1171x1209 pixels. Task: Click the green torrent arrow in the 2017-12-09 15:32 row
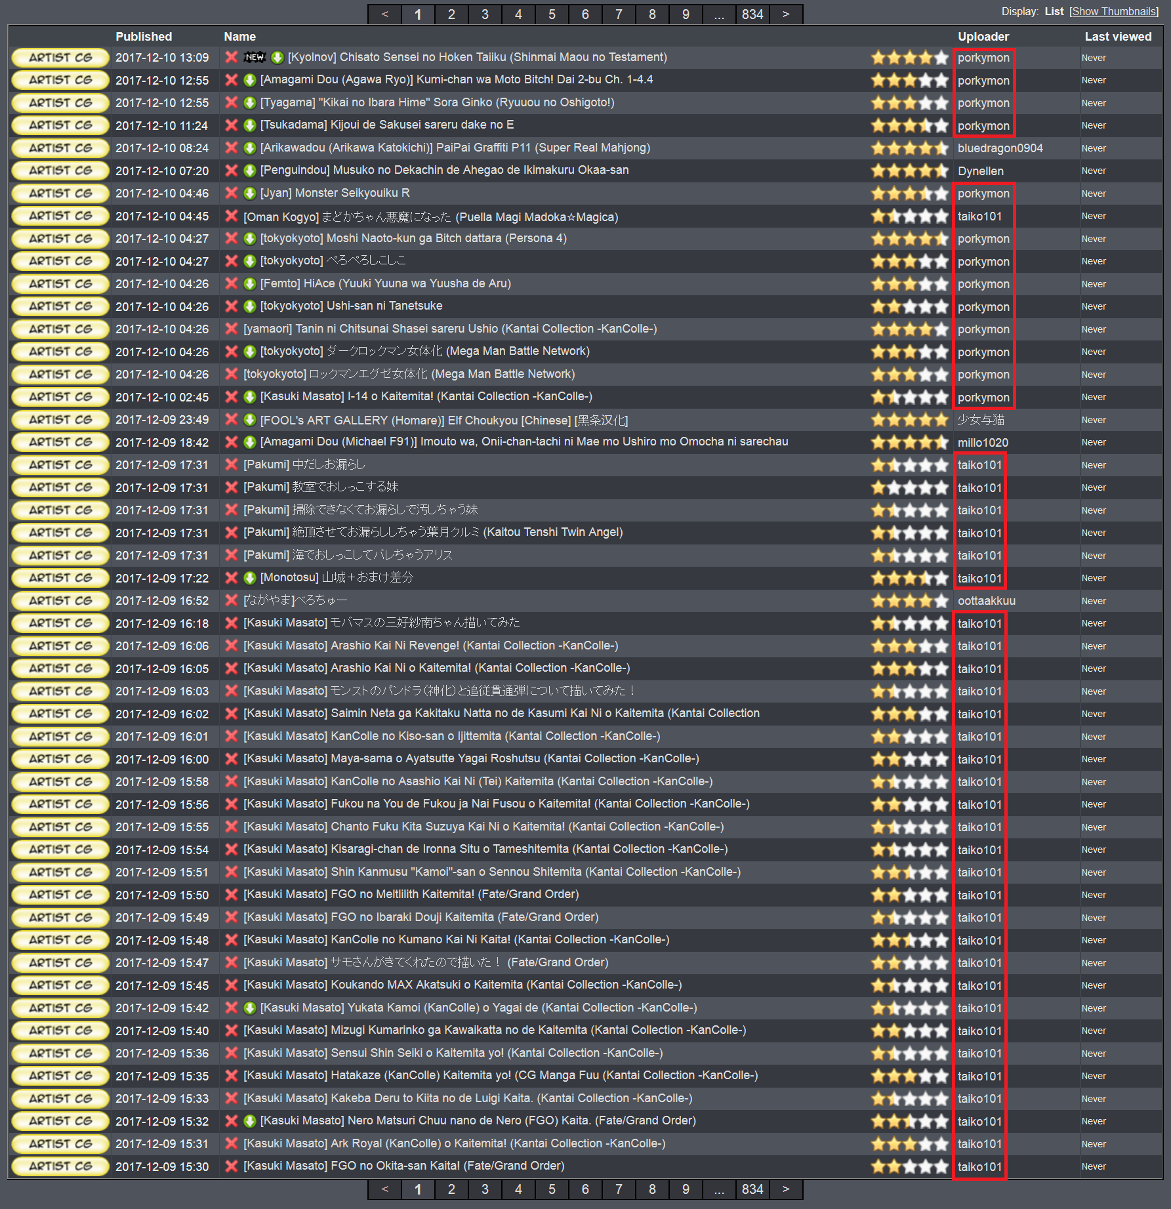tap(249, 1121)
